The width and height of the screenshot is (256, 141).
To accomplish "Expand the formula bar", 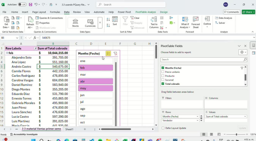I will 254,38.
